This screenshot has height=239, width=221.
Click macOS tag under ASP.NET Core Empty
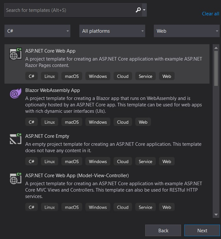[72, 161]
